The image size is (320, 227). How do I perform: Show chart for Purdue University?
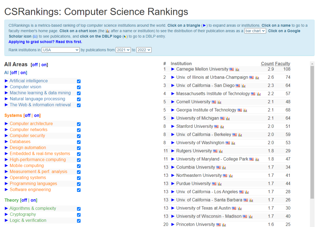pyautogui.click(x=220, y=184)
